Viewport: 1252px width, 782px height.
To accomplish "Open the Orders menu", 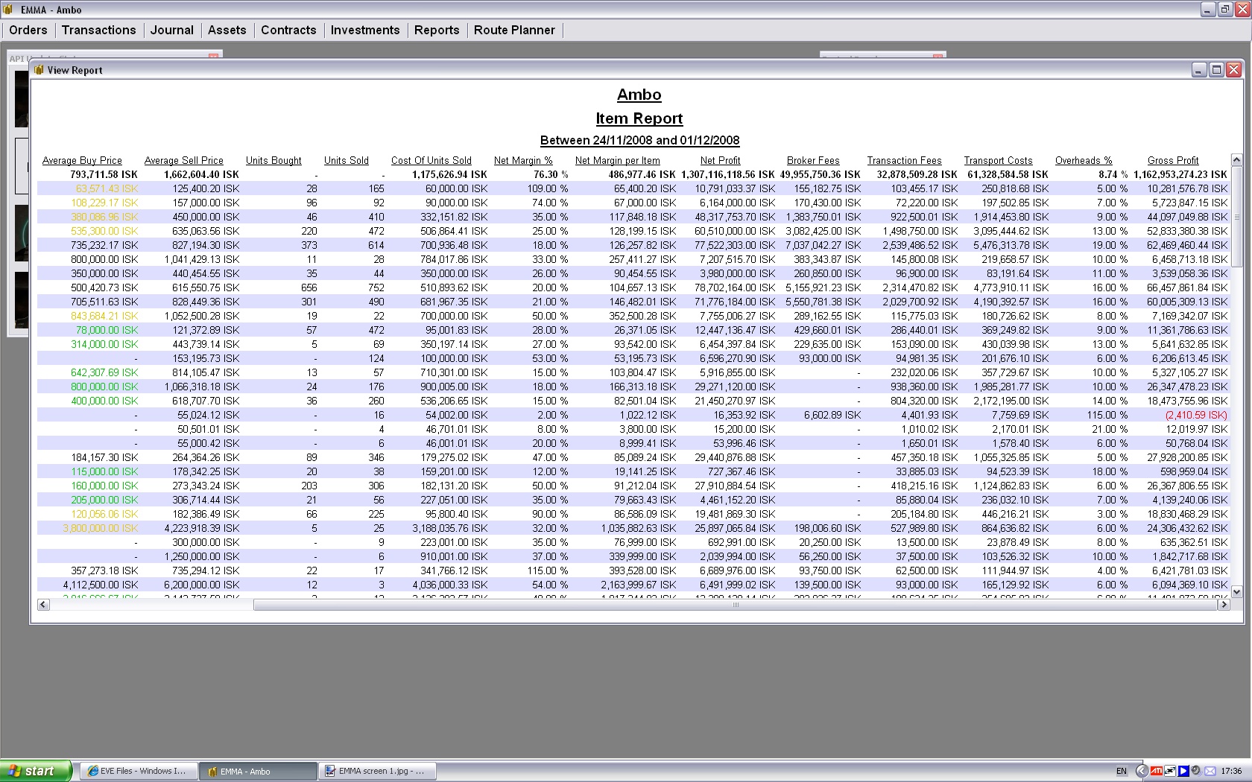I will click(x=28, y=30).
